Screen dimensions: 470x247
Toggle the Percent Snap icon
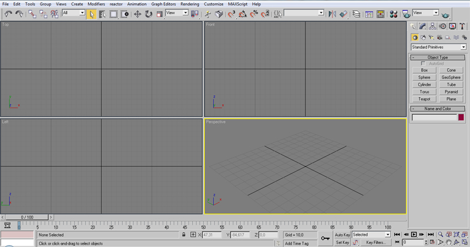[x=254, y=14]
